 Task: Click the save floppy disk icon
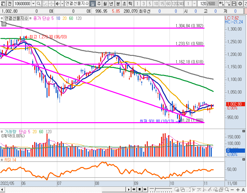(234, 4)
